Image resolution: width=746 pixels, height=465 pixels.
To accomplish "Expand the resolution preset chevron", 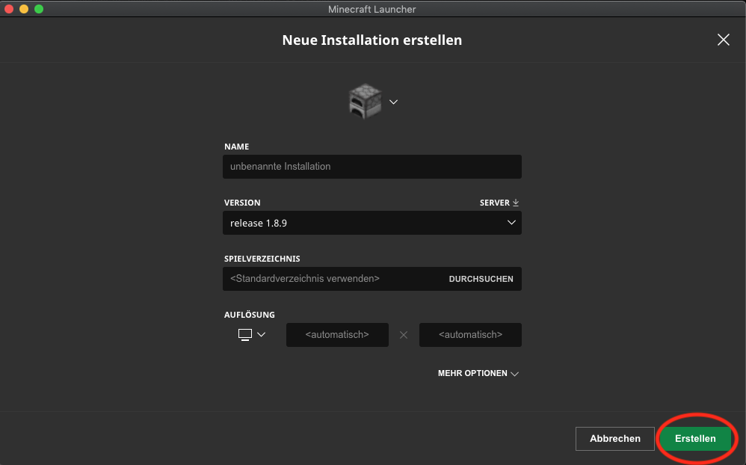I will (x=261, y=335).
